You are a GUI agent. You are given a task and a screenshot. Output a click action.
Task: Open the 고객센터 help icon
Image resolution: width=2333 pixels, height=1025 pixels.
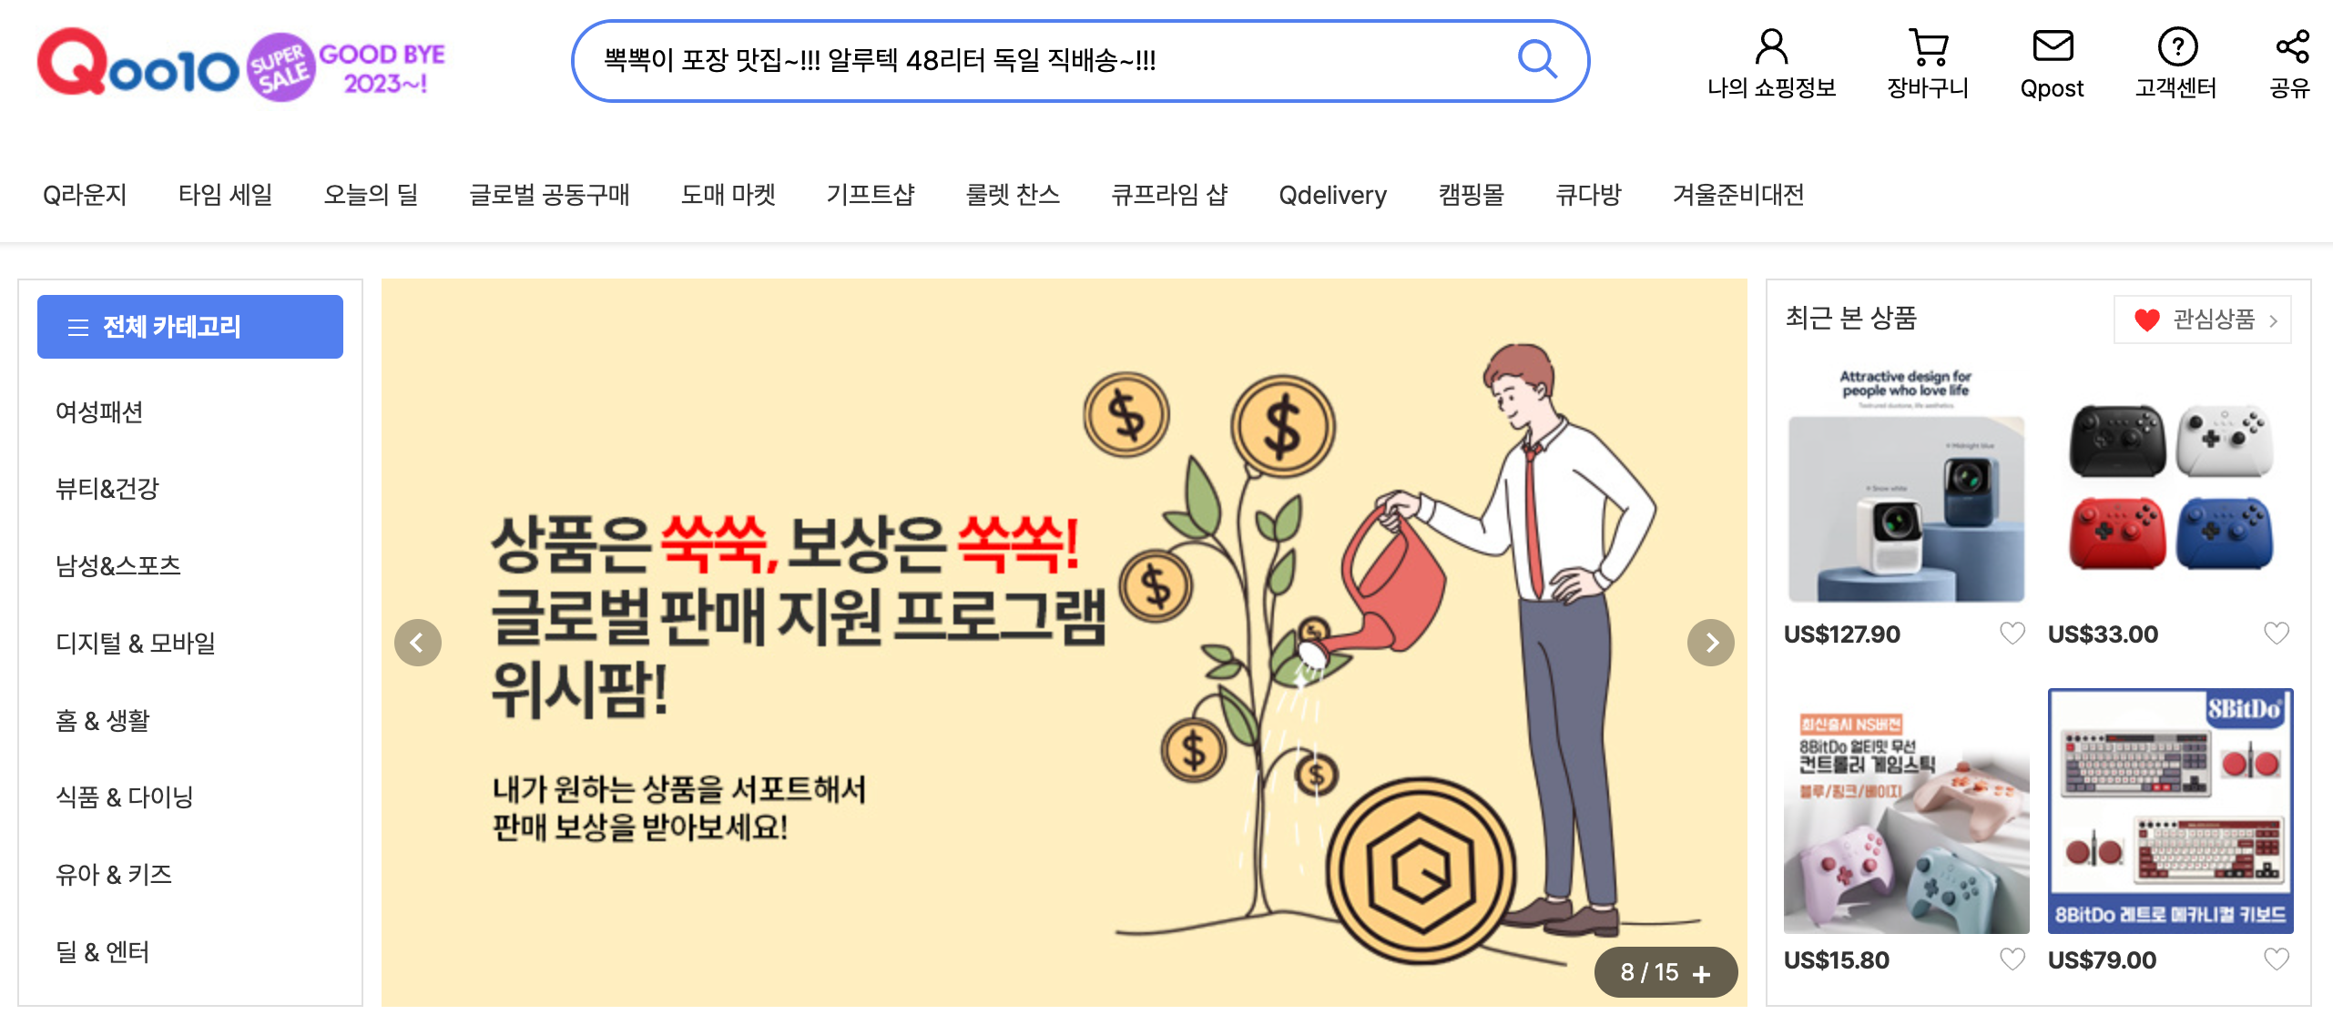(2177, 46)
